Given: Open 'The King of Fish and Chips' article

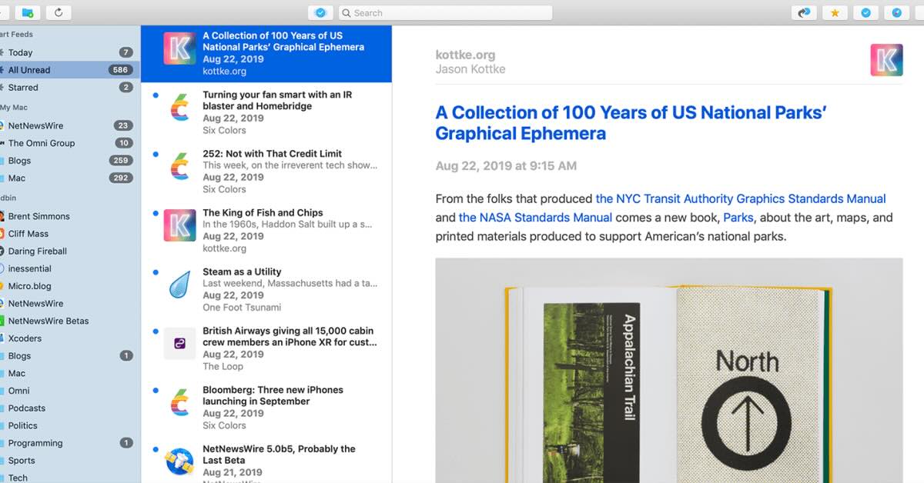Looking at the screenshot, I should 266,231.
